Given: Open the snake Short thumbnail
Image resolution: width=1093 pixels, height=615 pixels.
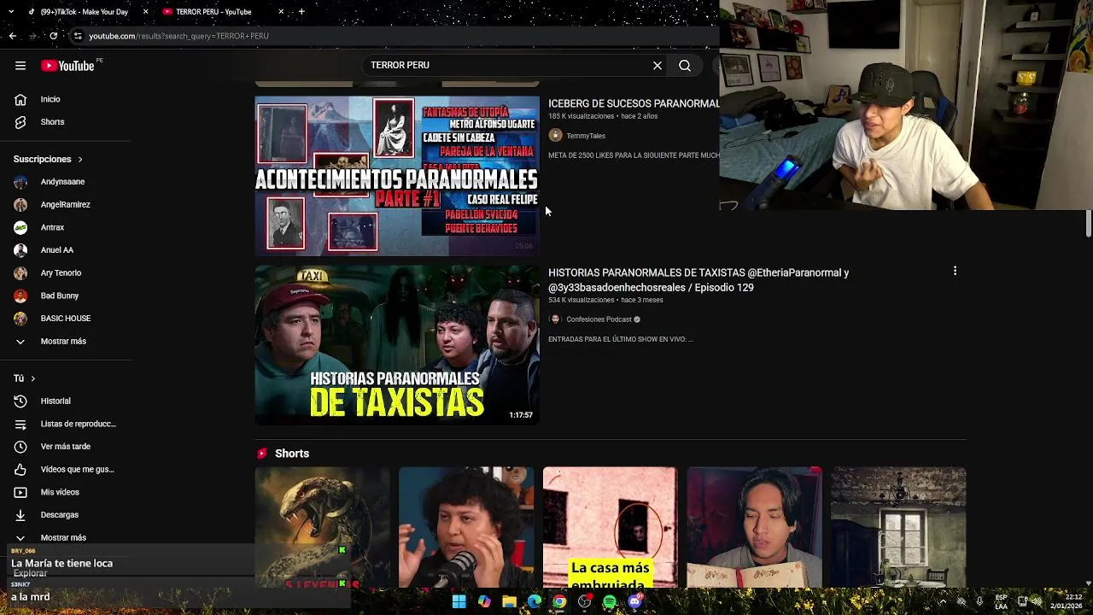Looking at the screenshot, I should [x=322, y=527].
